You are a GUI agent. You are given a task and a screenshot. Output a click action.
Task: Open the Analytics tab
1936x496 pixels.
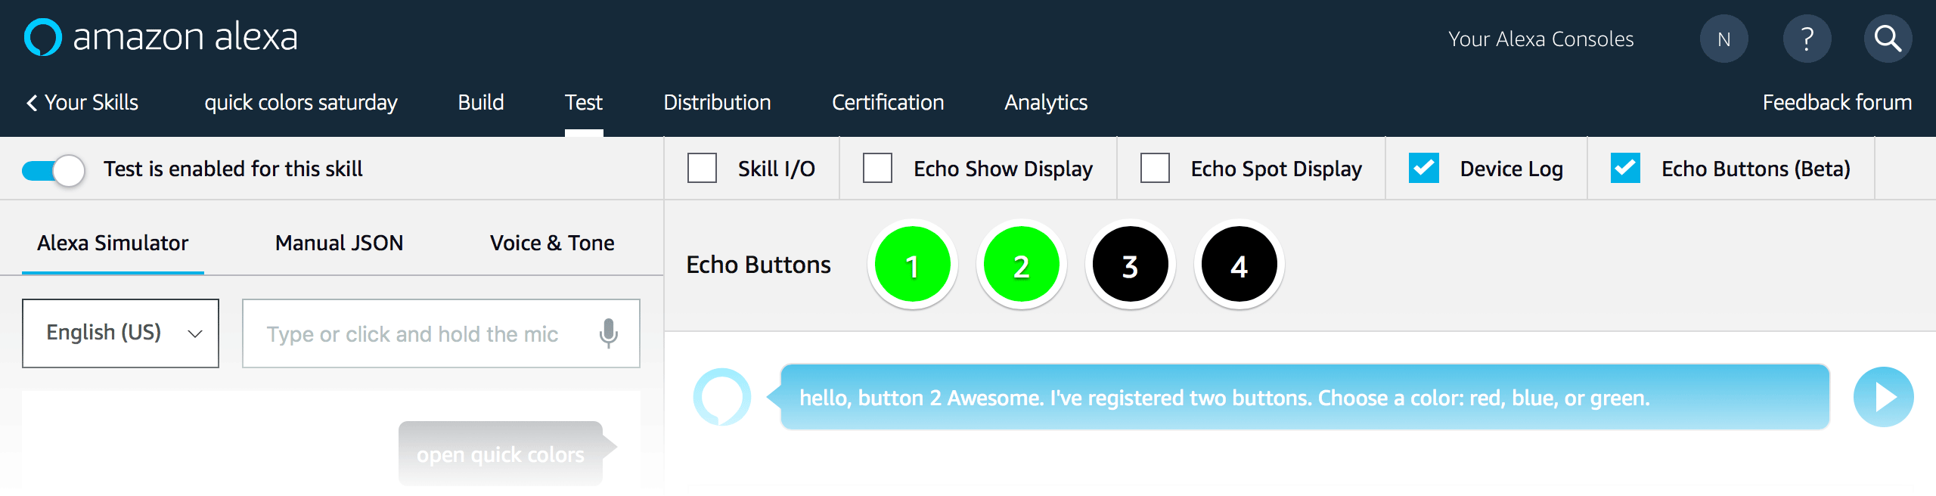coord(1046,102)
